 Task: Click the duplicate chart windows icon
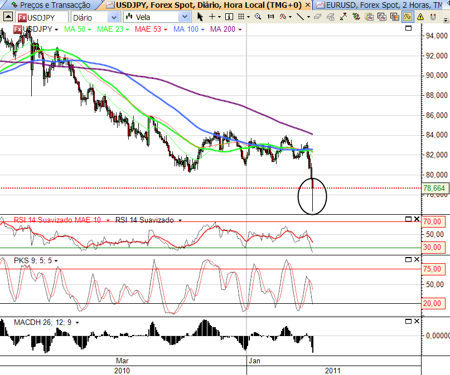click(x=382, y=17)
